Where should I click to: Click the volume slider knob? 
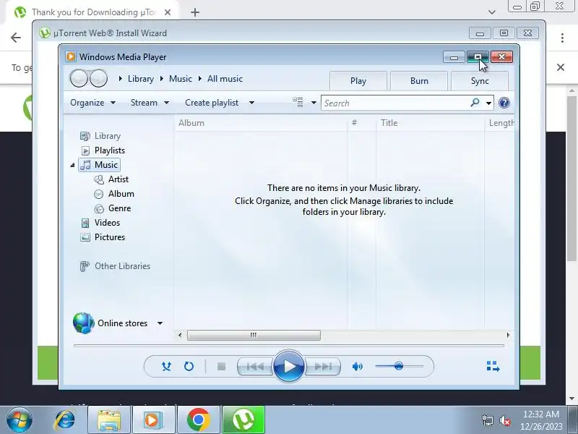click(399, 366)
